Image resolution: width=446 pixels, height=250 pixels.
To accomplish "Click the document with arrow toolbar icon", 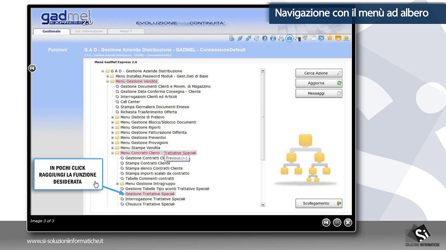I will (232, 39).
